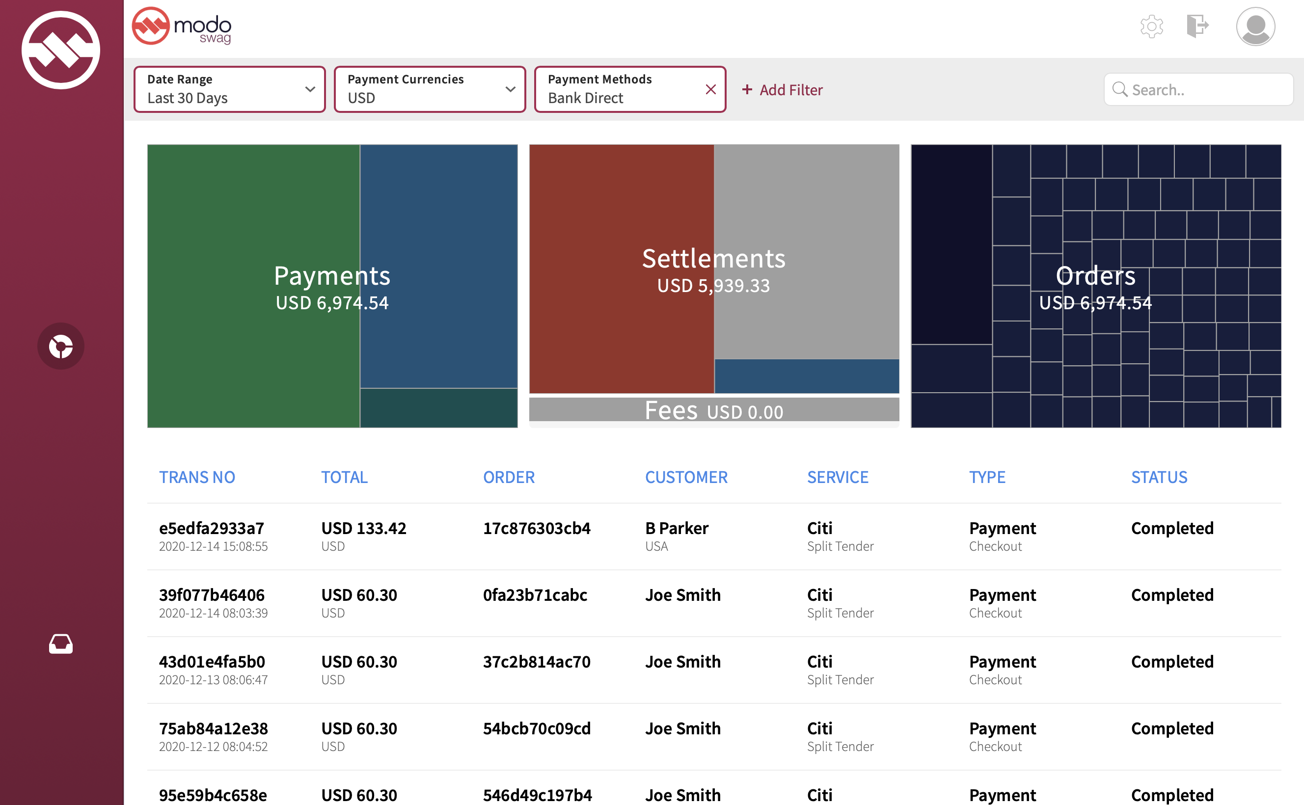Screen dimensions: 1304x805
Task: Click the modo swag header logo
Action: [x=182, y=27]
